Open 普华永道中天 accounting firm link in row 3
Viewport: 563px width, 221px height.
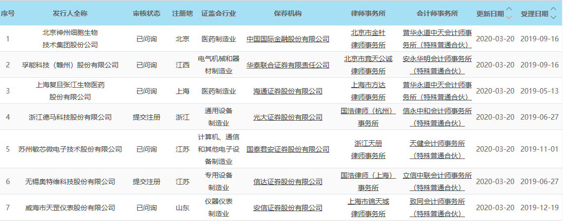coord(437,91)
